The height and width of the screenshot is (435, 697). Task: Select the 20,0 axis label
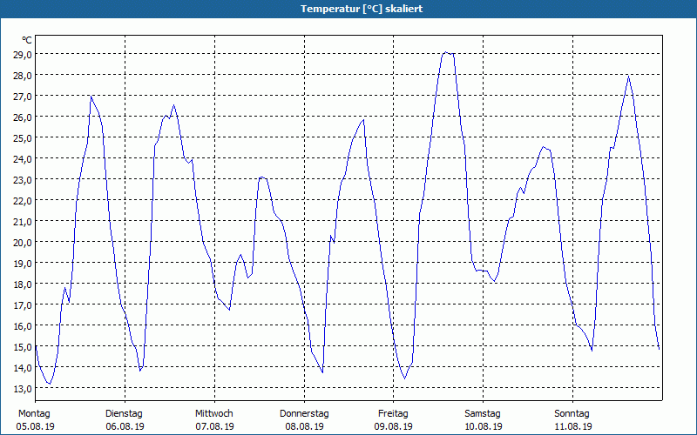pos(23,242)
